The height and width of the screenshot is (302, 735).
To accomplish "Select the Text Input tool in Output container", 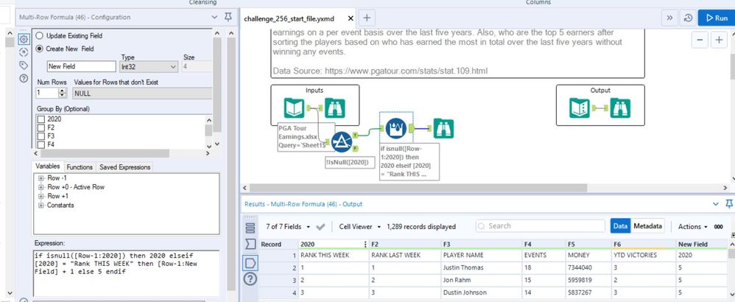I will tap(580, 108).
